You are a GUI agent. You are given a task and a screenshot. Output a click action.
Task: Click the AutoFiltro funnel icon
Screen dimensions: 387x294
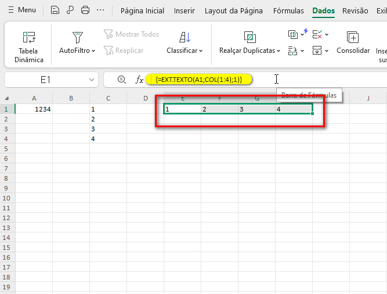[x=78, y=38]
